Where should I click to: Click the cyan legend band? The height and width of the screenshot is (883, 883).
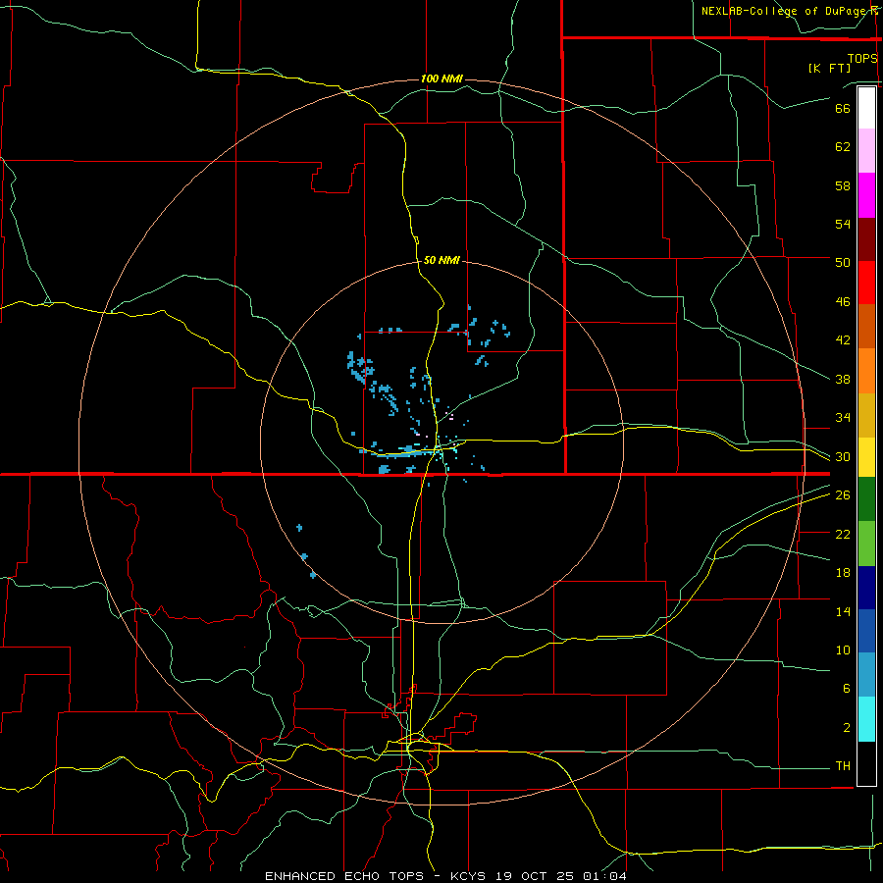(866, 718)
